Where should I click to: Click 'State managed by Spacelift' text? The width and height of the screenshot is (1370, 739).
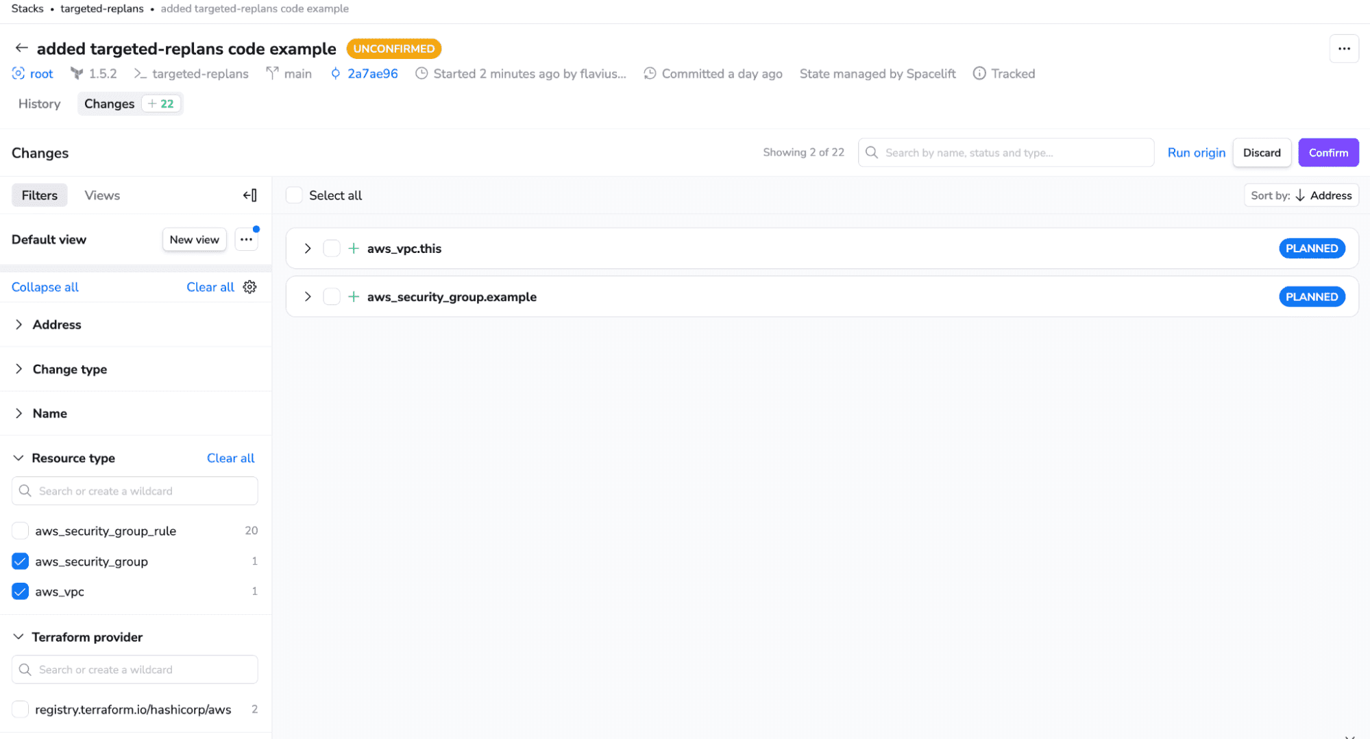[x=877, y=73]
